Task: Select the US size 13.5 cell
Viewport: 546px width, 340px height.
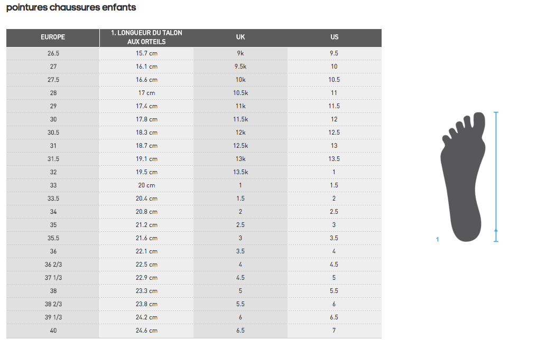Action: (334, 159)
